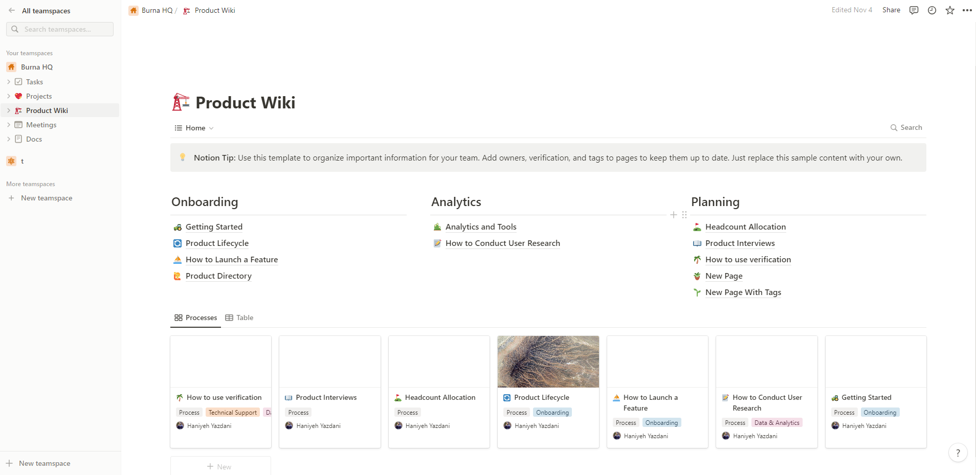Expand the Projects tree item
The height and width of the screenshot is (475, 976).
pos(9,96)
